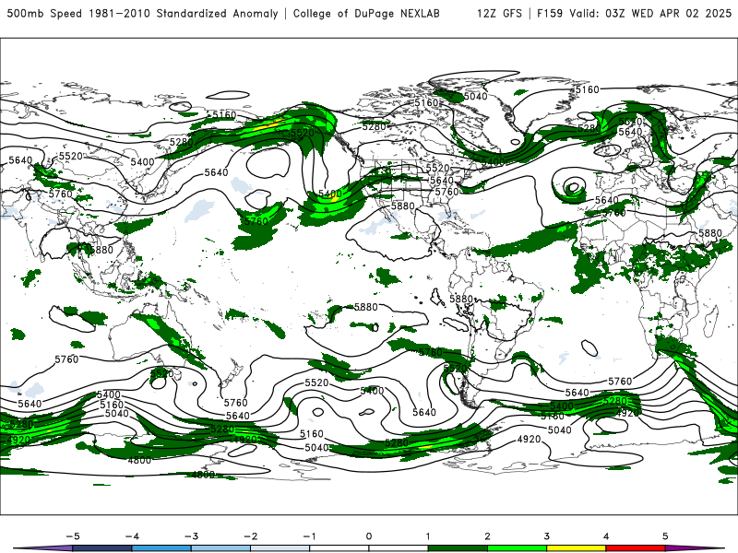Click the pale blue -2 to -1 colorbar segment
This screenshot has height=553, width=738.
point(280,548)
